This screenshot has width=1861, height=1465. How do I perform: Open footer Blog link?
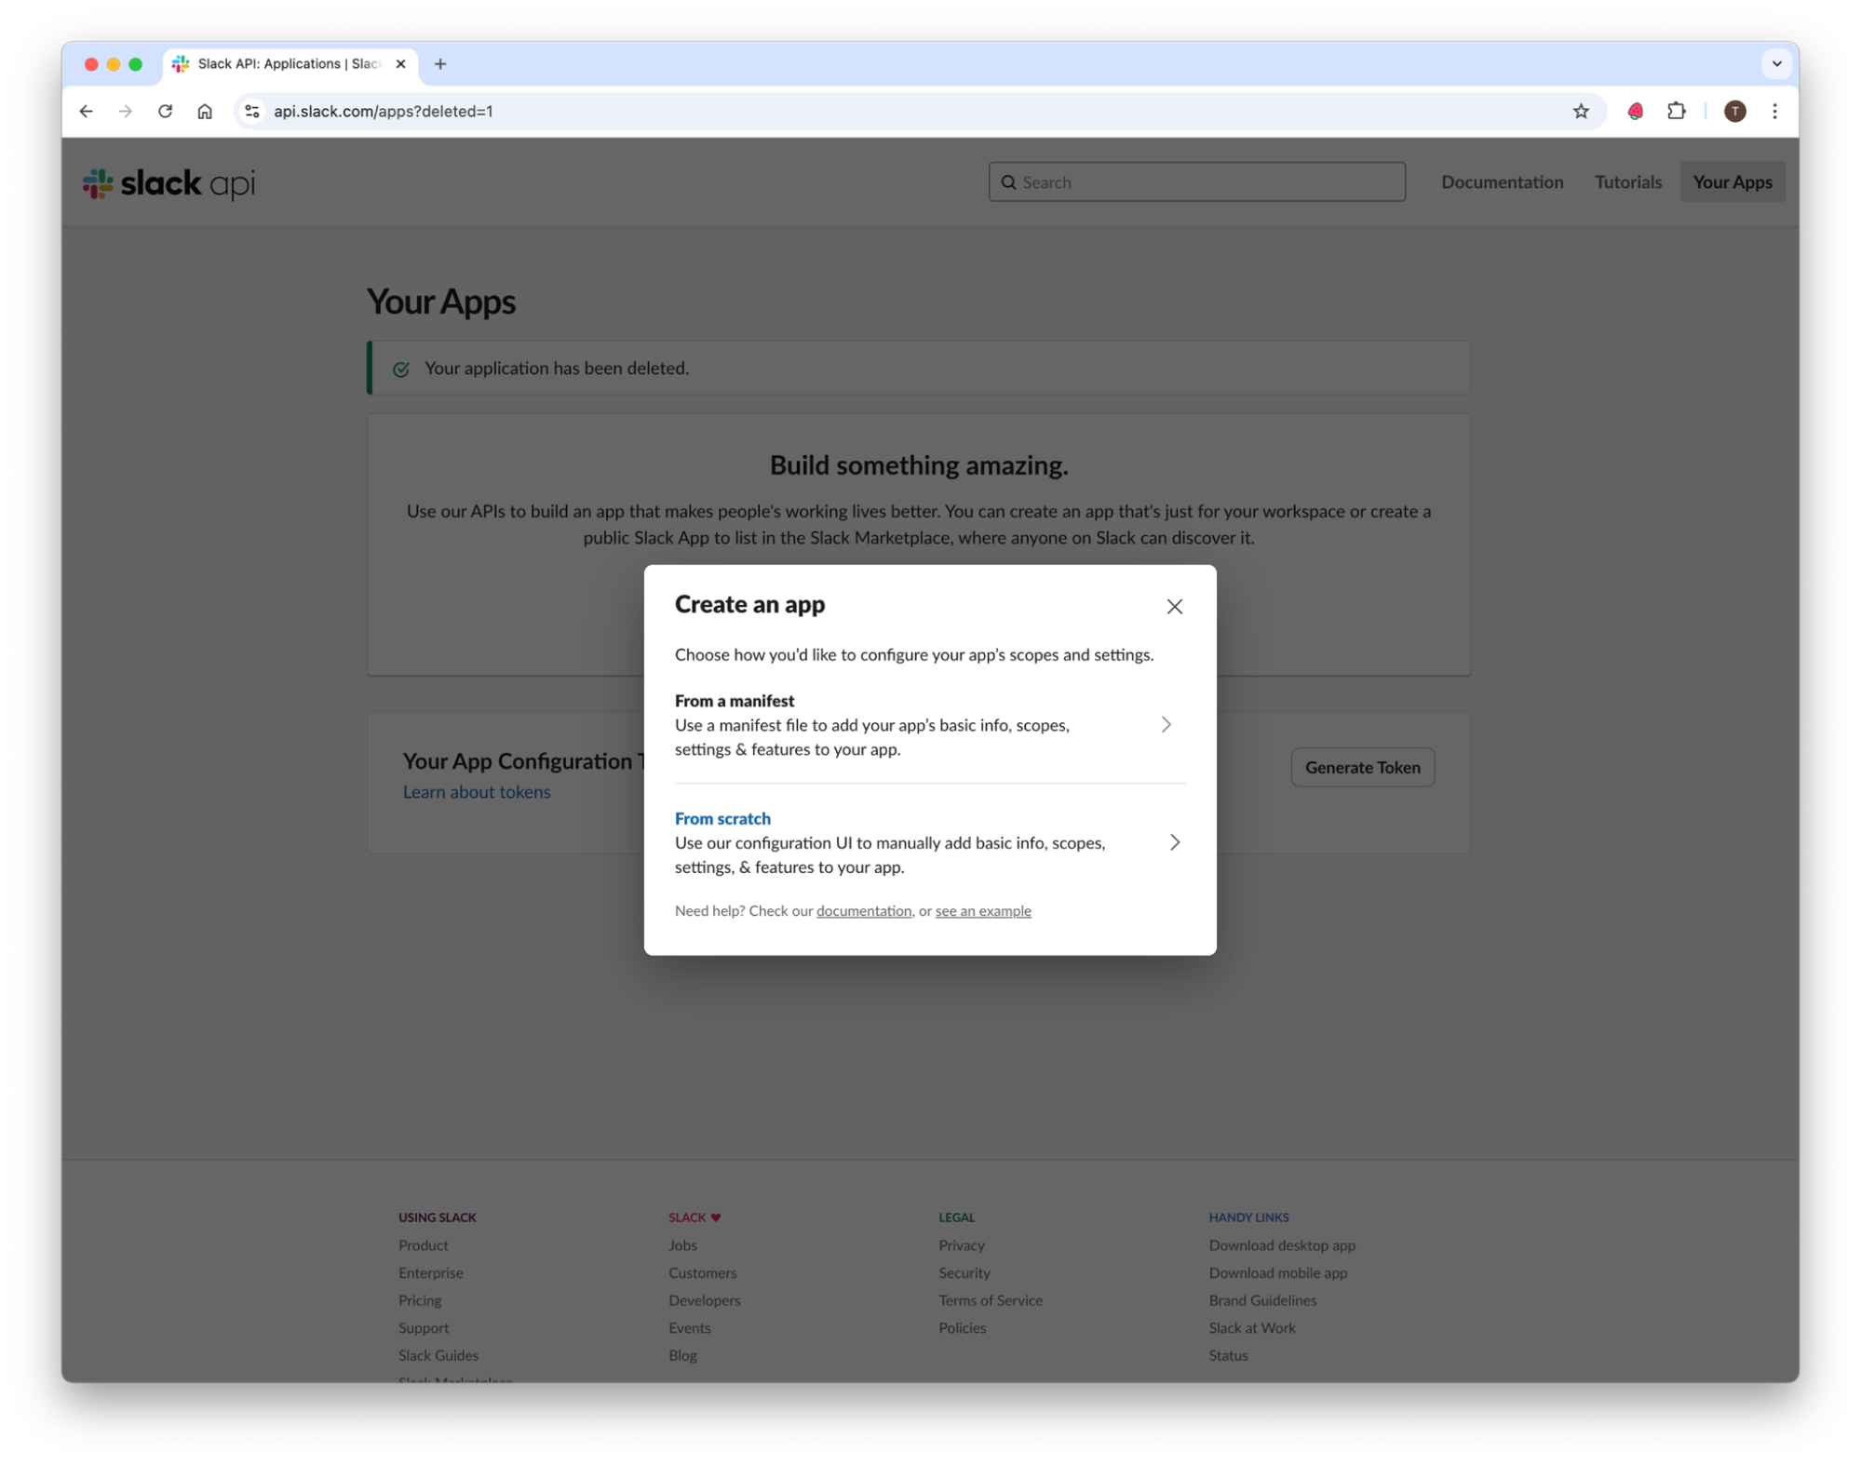point(681,1355)
